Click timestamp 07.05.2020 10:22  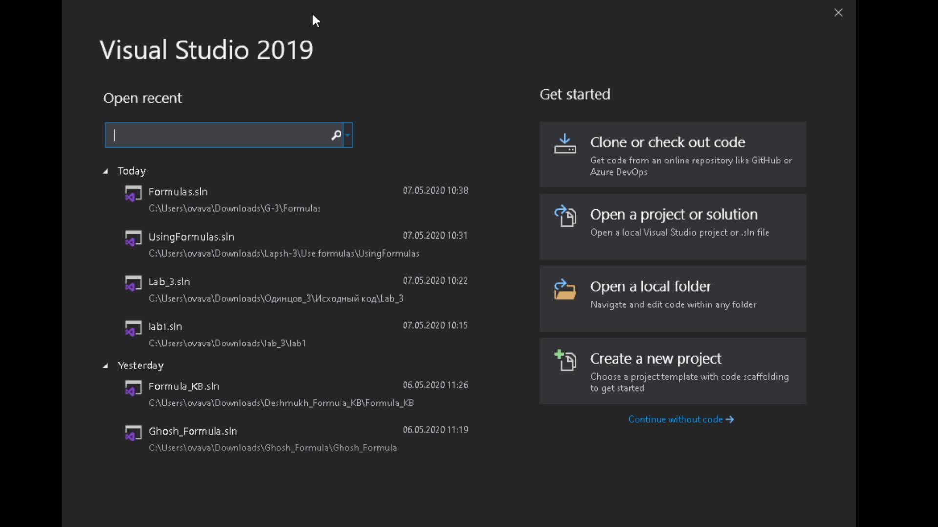[x=435, y=280]
